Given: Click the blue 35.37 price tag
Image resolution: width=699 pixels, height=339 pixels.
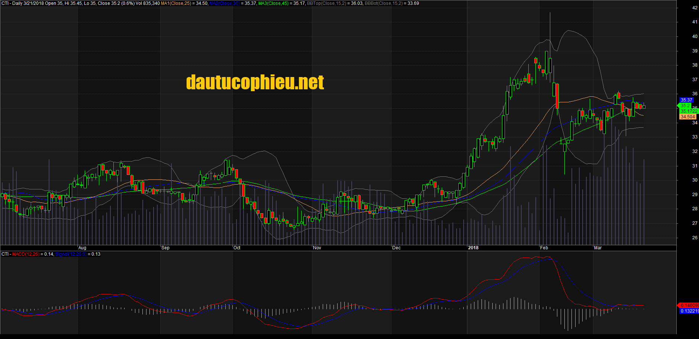Looking at the screenshot, I should [x=686, y=100].
